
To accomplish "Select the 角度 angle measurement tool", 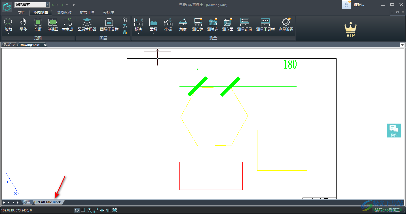I will coord(183,25).
